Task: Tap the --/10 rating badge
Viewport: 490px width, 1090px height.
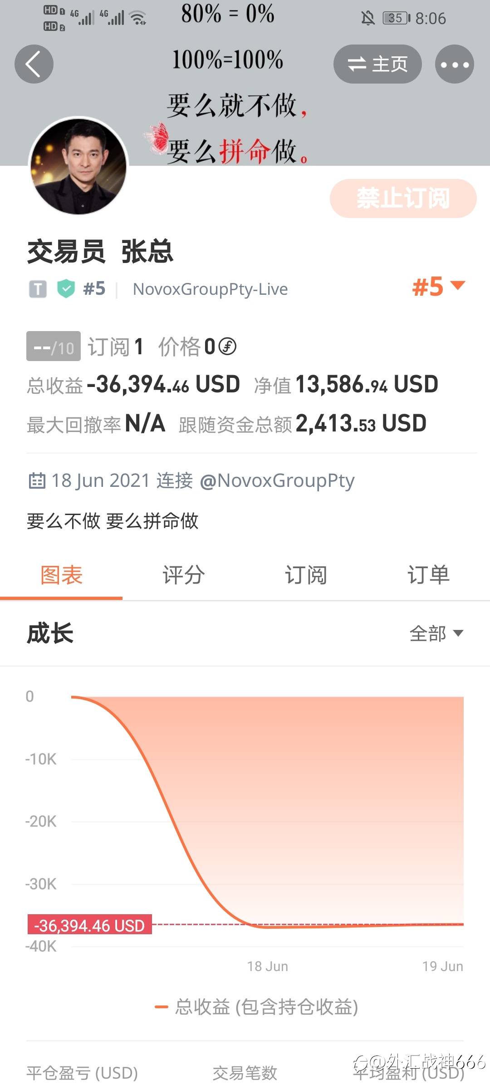Action: tap(54, 347)
